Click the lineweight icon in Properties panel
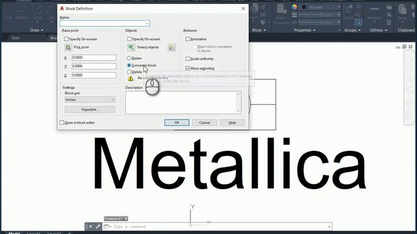This screenshot has height=234, width=417. (295, 15)
